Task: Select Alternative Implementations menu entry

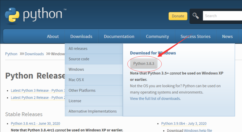Action: coord(92,111)
